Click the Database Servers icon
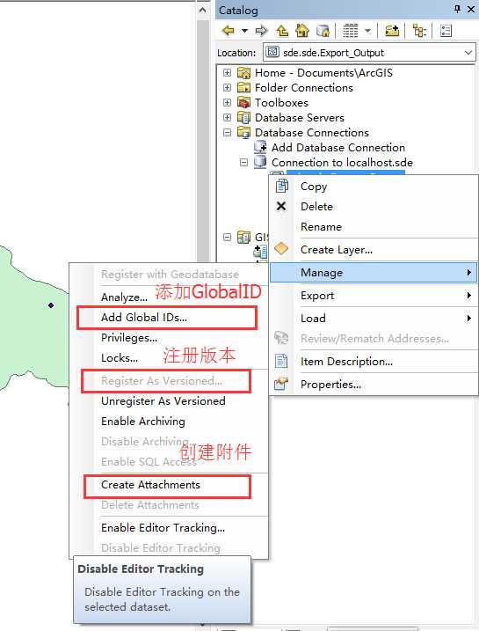 pyautogui.click(x=243, y=117)
